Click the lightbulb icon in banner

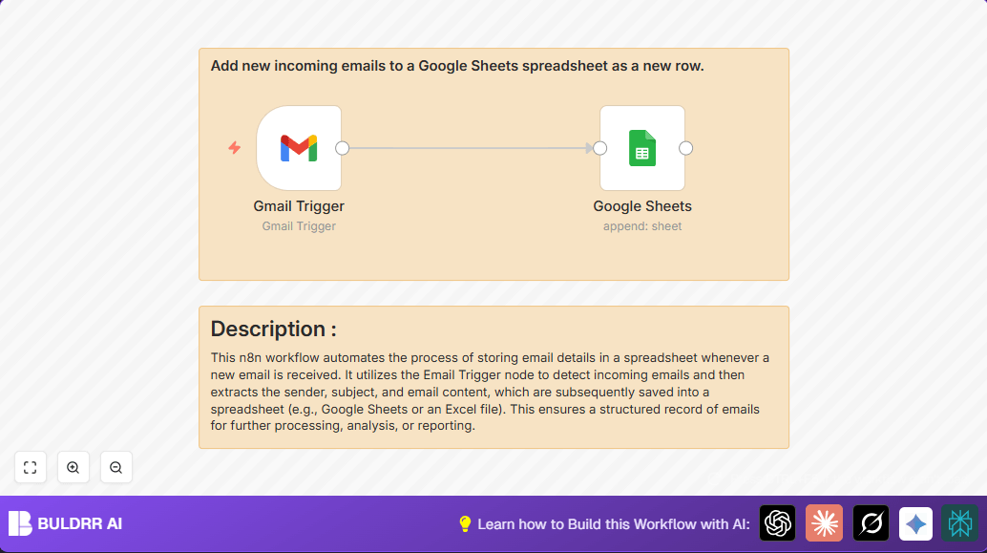[x=465, y=524]
